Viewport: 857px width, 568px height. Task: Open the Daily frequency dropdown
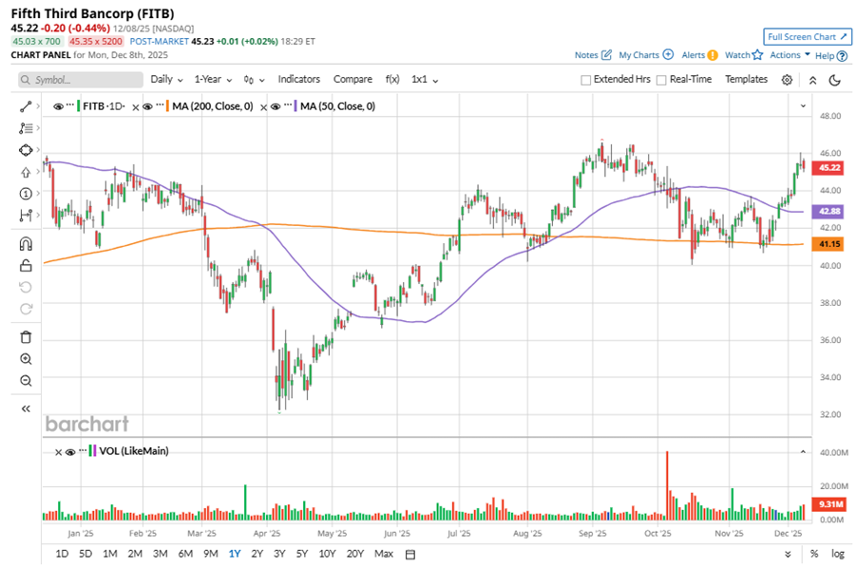[x=166, y=80]
